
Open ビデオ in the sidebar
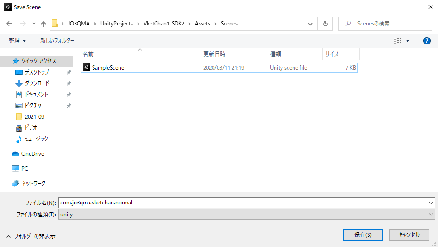coord(31,128)
